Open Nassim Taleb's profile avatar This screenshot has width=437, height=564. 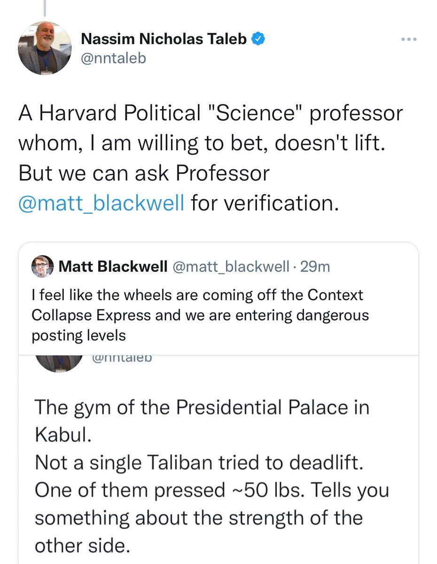45,49
